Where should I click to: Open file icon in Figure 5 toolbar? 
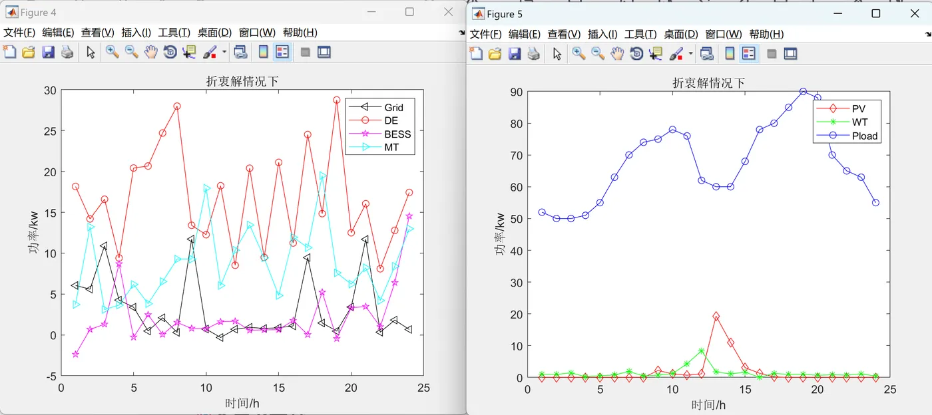tap(495, 53)
